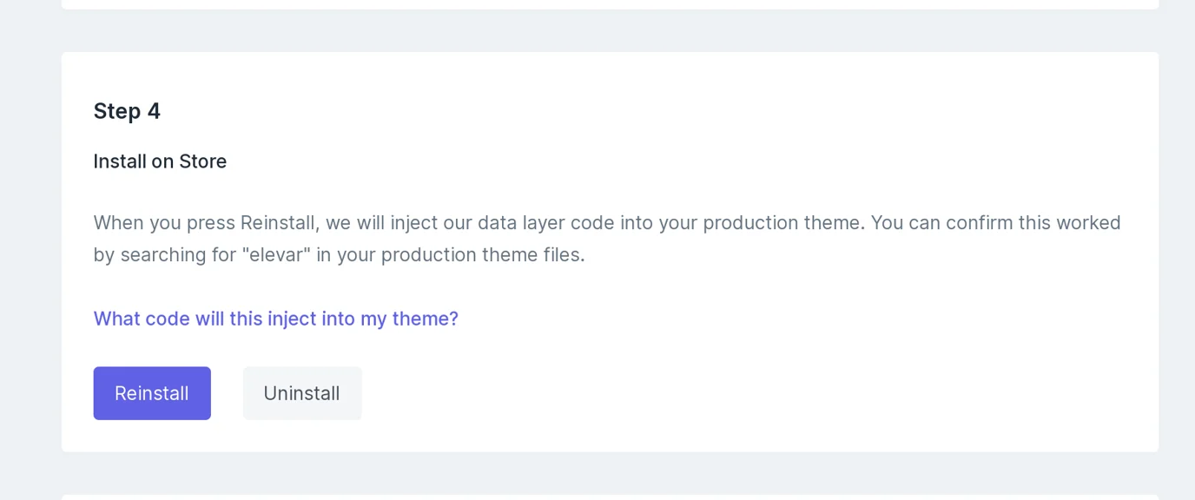The width and height of the screenshot is (1195, 500).
Task: Select the "Install on Store" subheading
Action: 160,161
